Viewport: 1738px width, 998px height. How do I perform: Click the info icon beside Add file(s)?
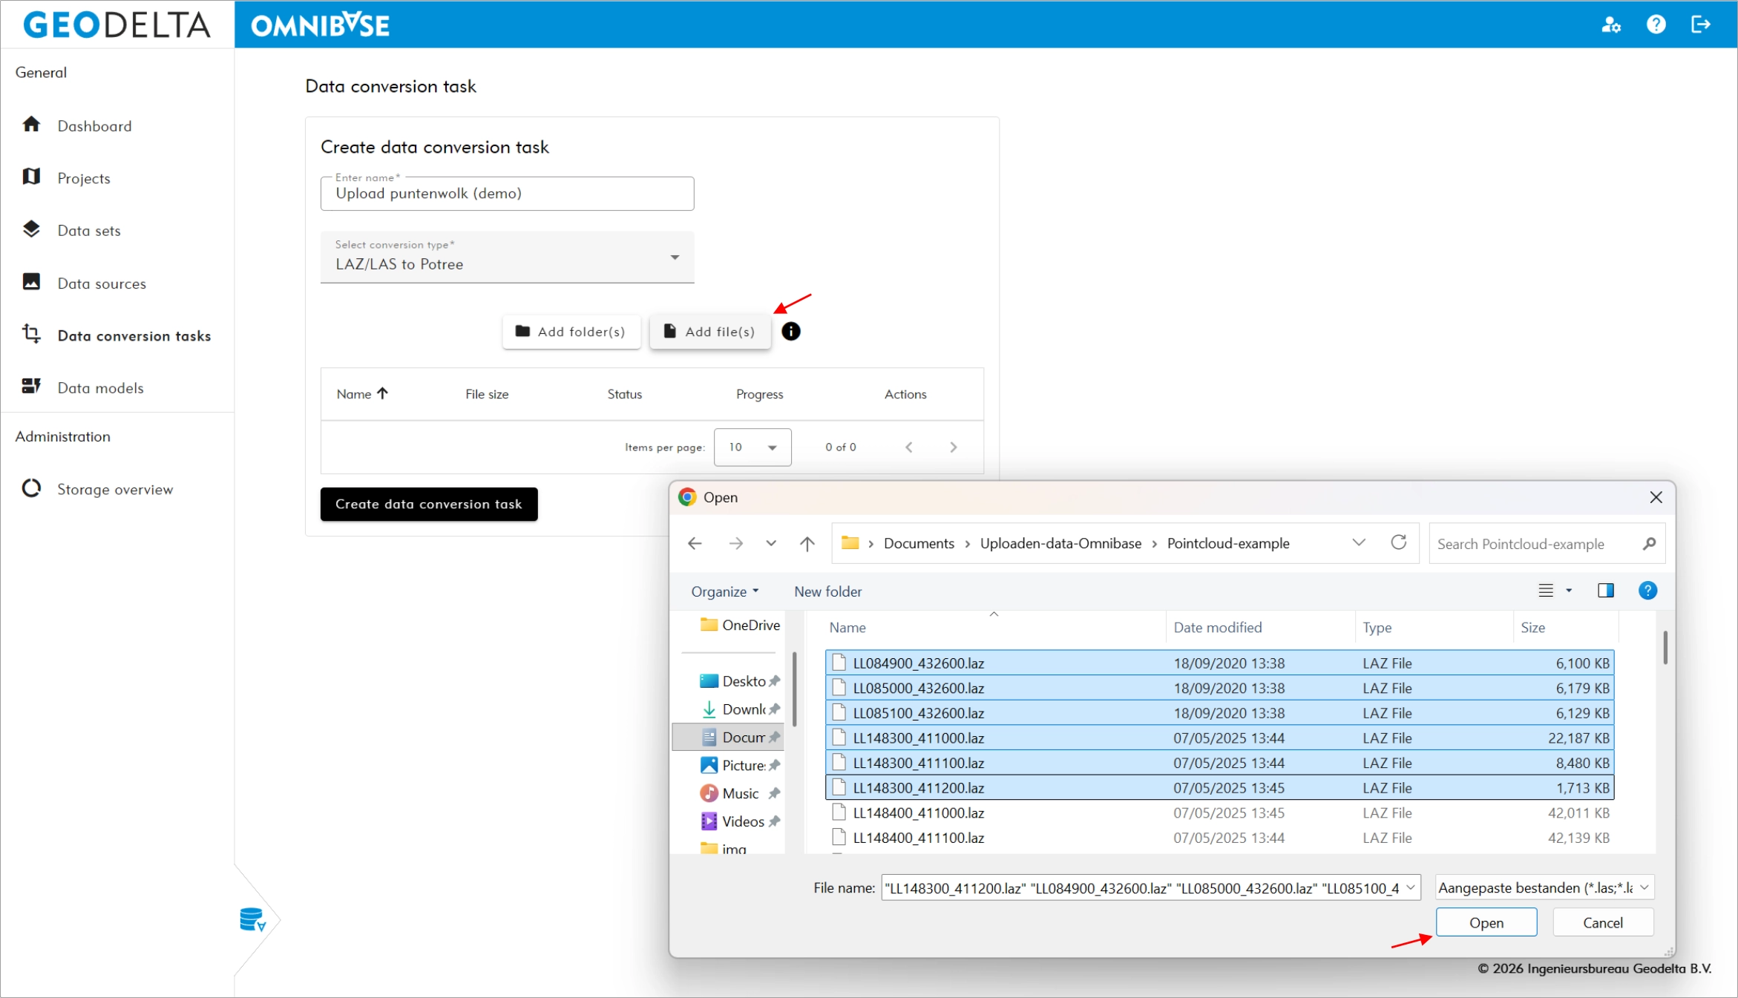coord(791,332)
